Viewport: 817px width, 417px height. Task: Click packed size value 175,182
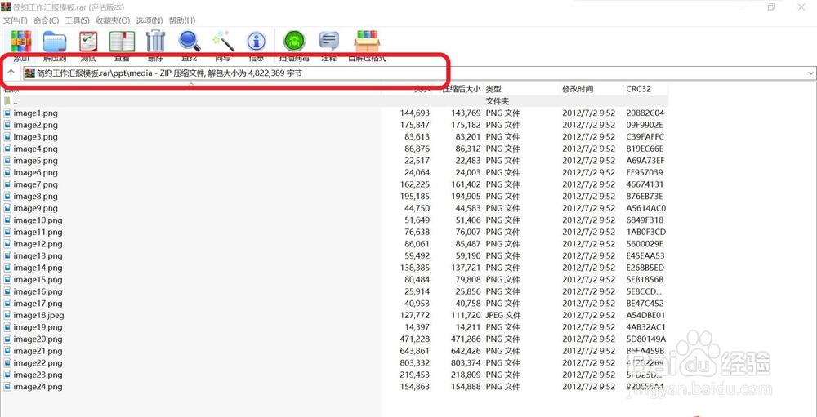point(466,125)
